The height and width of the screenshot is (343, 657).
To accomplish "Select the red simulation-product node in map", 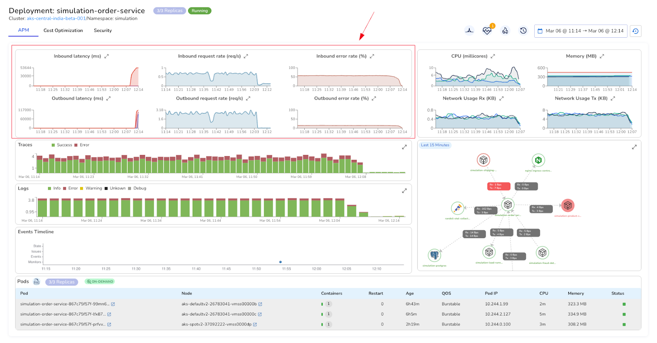I will 568,205.
